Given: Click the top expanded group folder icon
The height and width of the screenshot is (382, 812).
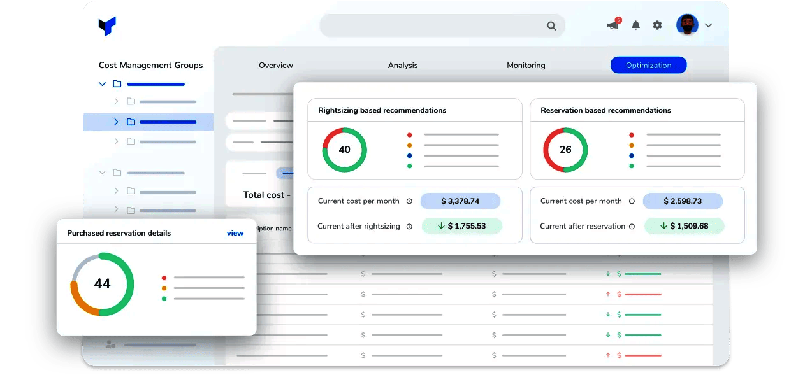Looking at the screenshot, I should pos(117,84).
